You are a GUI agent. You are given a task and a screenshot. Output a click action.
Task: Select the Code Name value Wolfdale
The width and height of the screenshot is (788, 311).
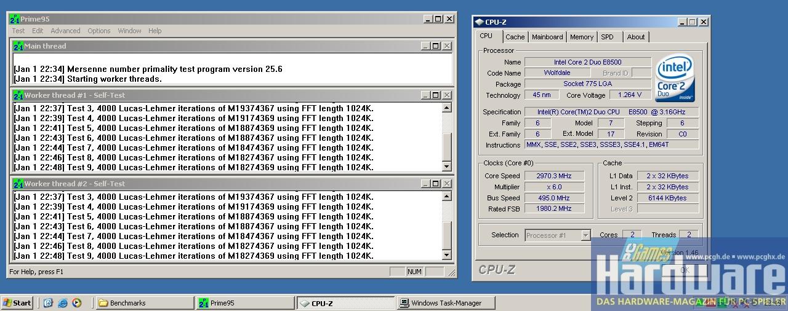coord(557,73)
